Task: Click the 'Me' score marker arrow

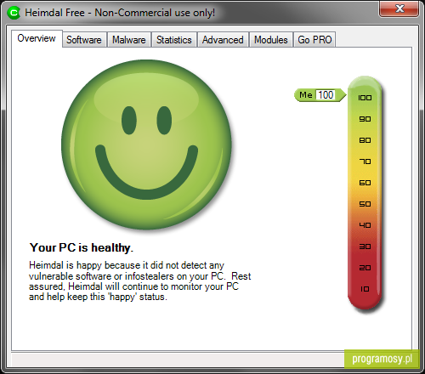Action: pos(320,95)
